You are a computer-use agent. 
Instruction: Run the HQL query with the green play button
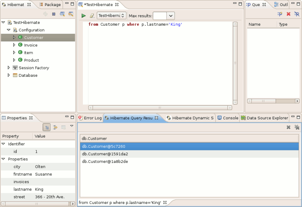[84, 16]
